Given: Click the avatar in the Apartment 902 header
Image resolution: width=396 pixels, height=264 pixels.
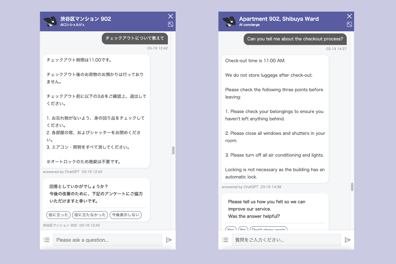Looking at the screenshot, I should 229,21.
